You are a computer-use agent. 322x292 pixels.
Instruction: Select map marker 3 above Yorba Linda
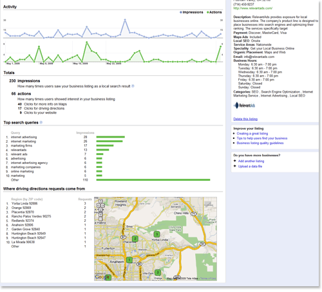tap(157, 234)
